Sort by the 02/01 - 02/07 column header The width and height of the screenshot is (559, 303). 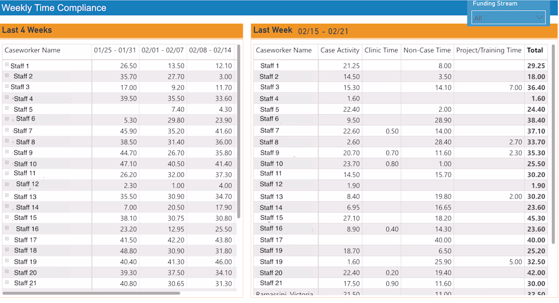coord(163,50)
